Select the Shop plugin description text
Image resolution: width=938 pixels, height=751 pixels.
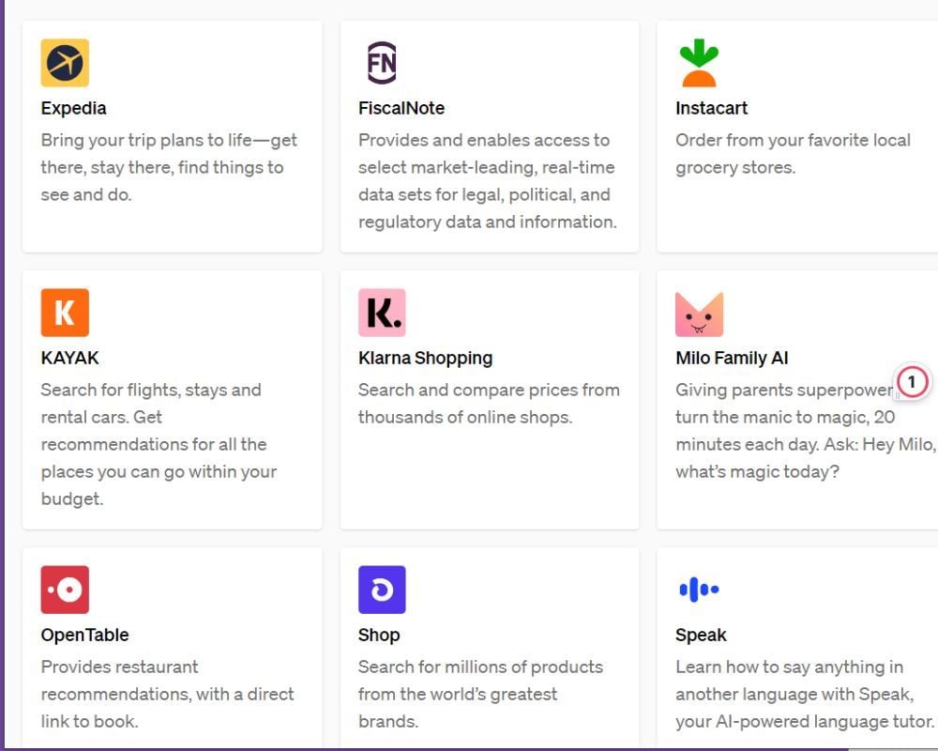(x=480, y=694)
